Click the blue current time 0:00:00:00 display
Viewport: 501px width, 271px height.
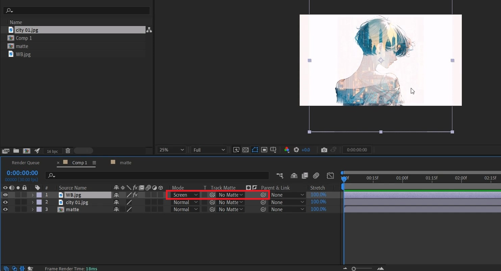pos(22,173)
